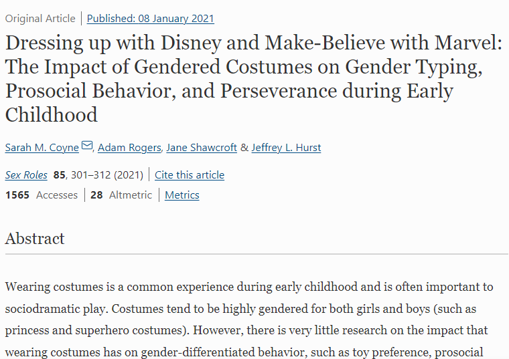This screenshot has height=359, width=509.
Task: Click the email envelope icon beside Sarah M. Coyne
Action: [x=87, y=145]
